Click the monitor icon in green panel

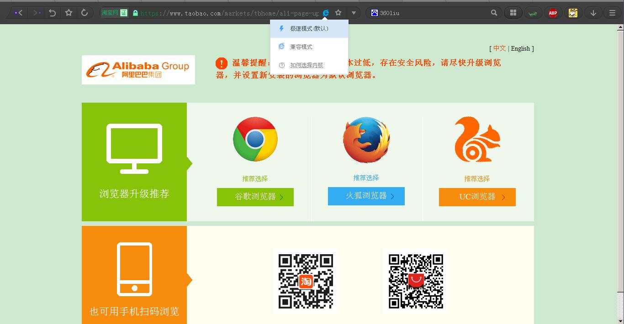[134, 149]
